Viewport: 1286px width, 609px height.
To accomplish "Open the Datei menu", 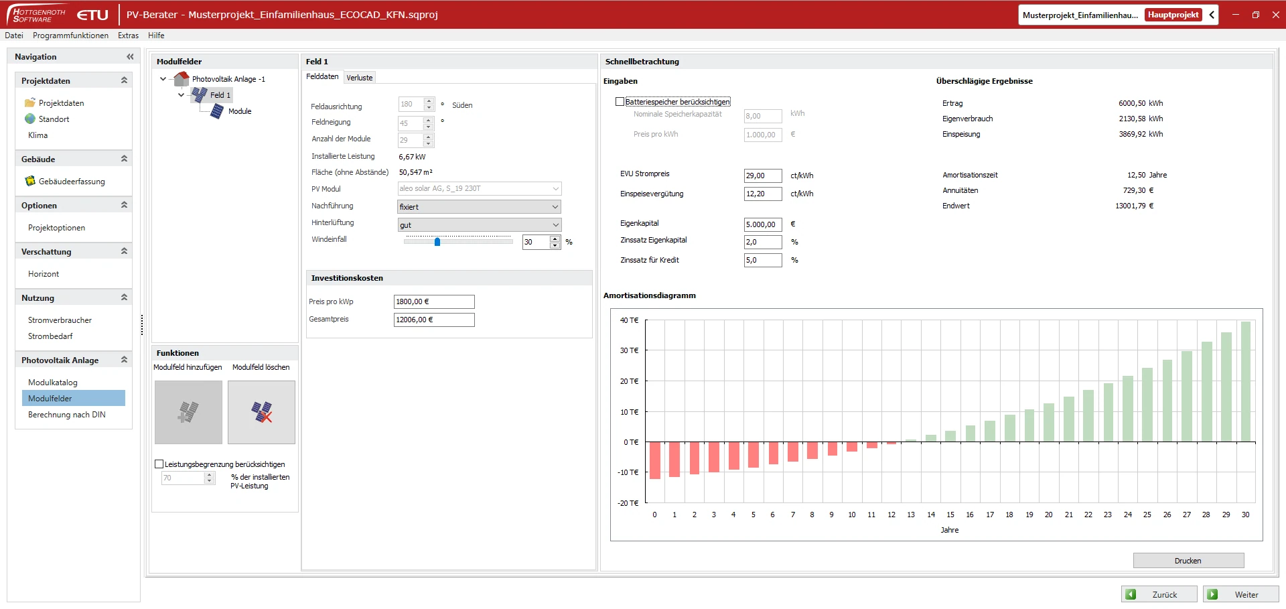I will click(x=14, y=36).
